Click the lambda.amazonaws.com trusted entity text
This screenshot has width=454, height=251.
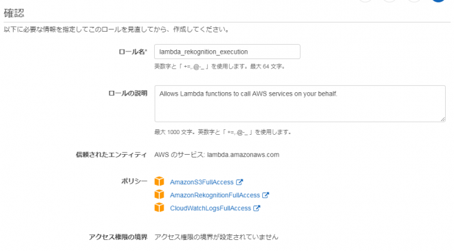pos(244,155)
